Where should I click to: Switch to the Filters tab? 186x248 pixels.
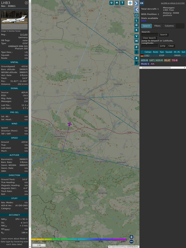click(x=157, y=26)
